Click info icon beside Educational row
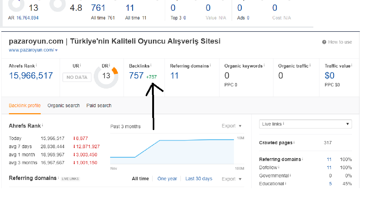This screenshot has height=207, width=368. (x=285, y=183)
